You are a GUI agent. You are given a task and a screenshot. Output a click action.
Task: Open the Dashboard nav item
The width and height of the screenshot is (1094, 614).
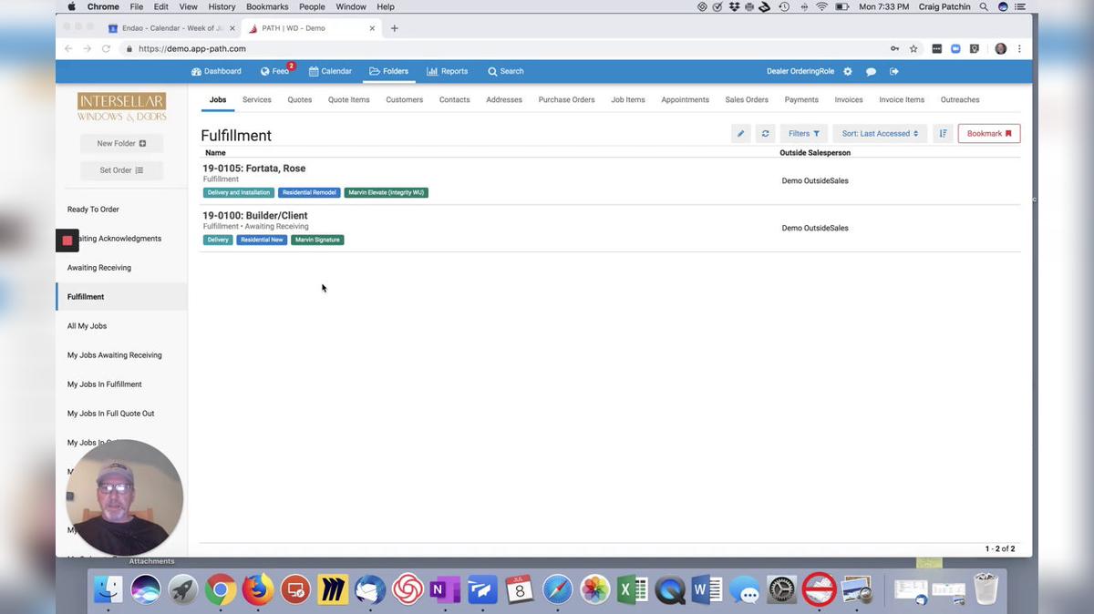[x=216, y=71]
